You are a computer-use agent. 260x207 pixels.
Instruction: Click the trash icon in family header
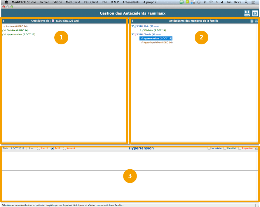[252, 21]
